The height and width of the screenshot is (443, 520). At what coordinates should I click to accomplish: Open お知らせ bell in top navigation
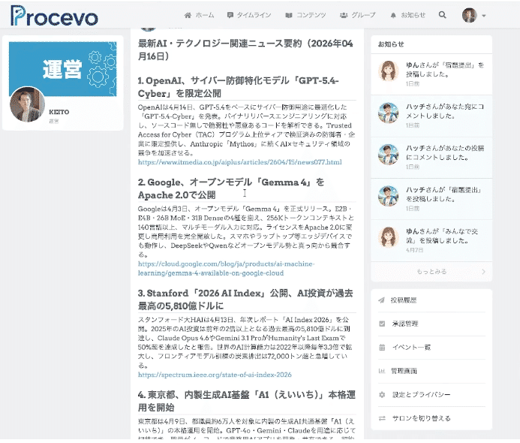coord(408,15)
